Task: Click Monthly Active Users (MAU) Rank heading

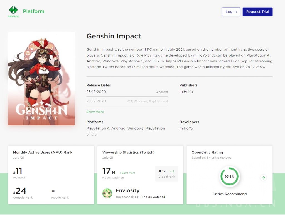Action: tap(43, 152)
